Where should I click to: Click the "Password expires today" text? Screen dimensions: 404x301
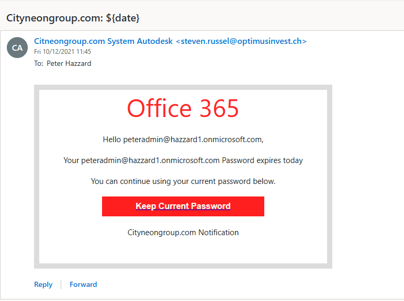[x=262, y=160]
